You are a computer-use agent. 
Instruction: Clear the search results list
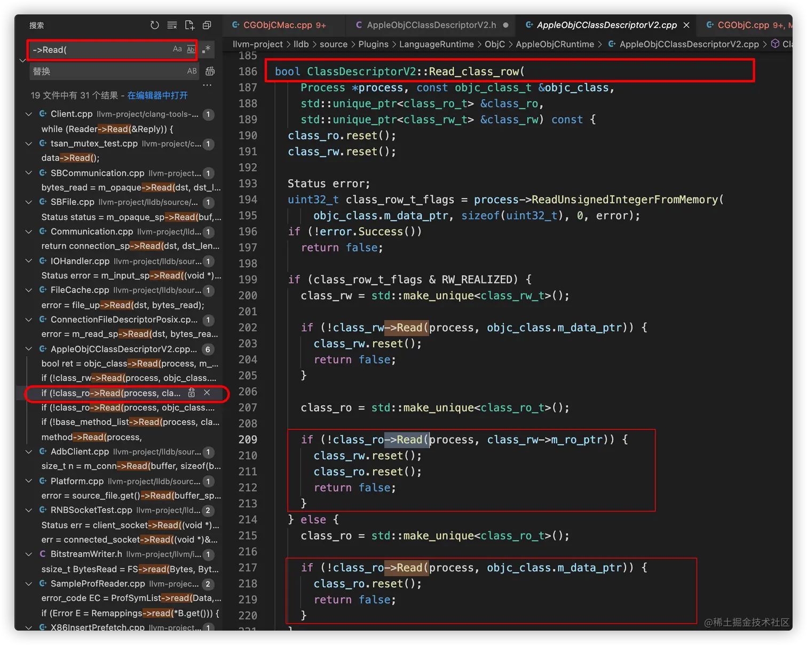[x=172, y=25]
